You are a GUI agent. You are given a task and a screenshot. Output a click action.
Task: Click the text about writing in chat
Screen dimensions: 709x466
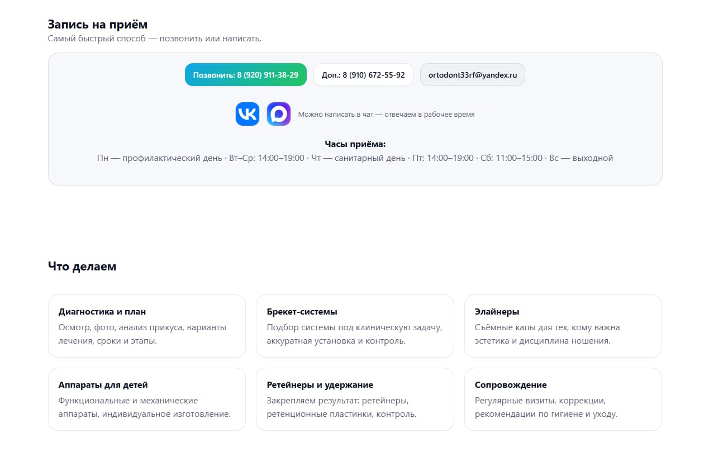coord(386,115)
